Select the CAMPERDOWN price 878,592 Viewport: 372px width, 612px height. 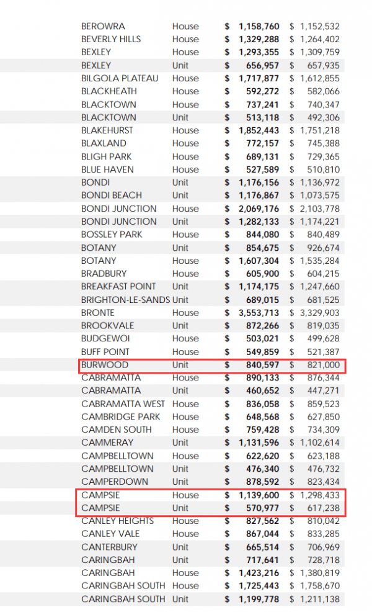[263, 482]
